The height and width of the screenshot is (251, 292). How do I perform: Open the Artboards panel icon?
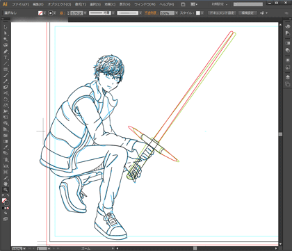click(287, 84)
